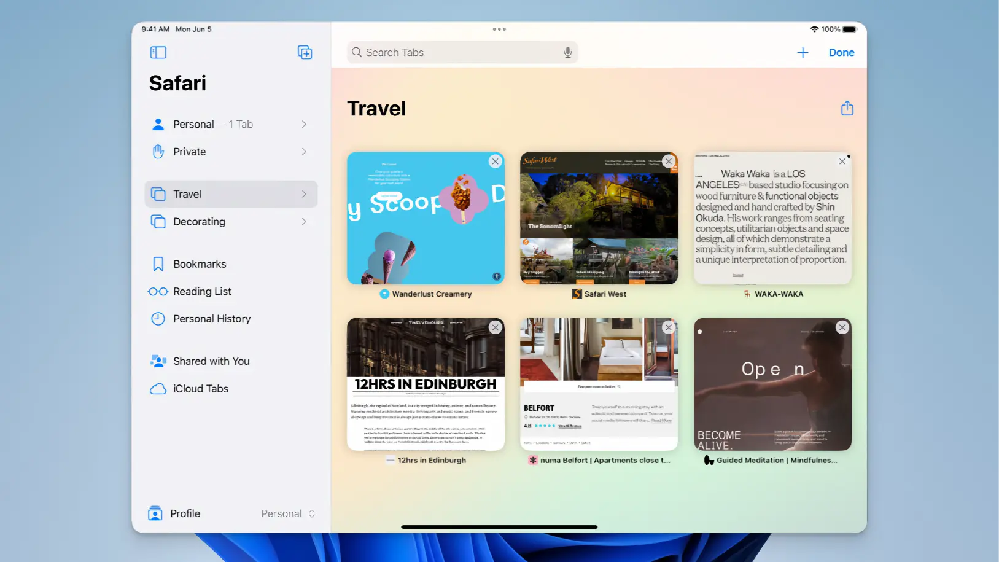The height and width of the screenshot is (562, 999).
Task: View Personal History
Action: click(211, 319)
